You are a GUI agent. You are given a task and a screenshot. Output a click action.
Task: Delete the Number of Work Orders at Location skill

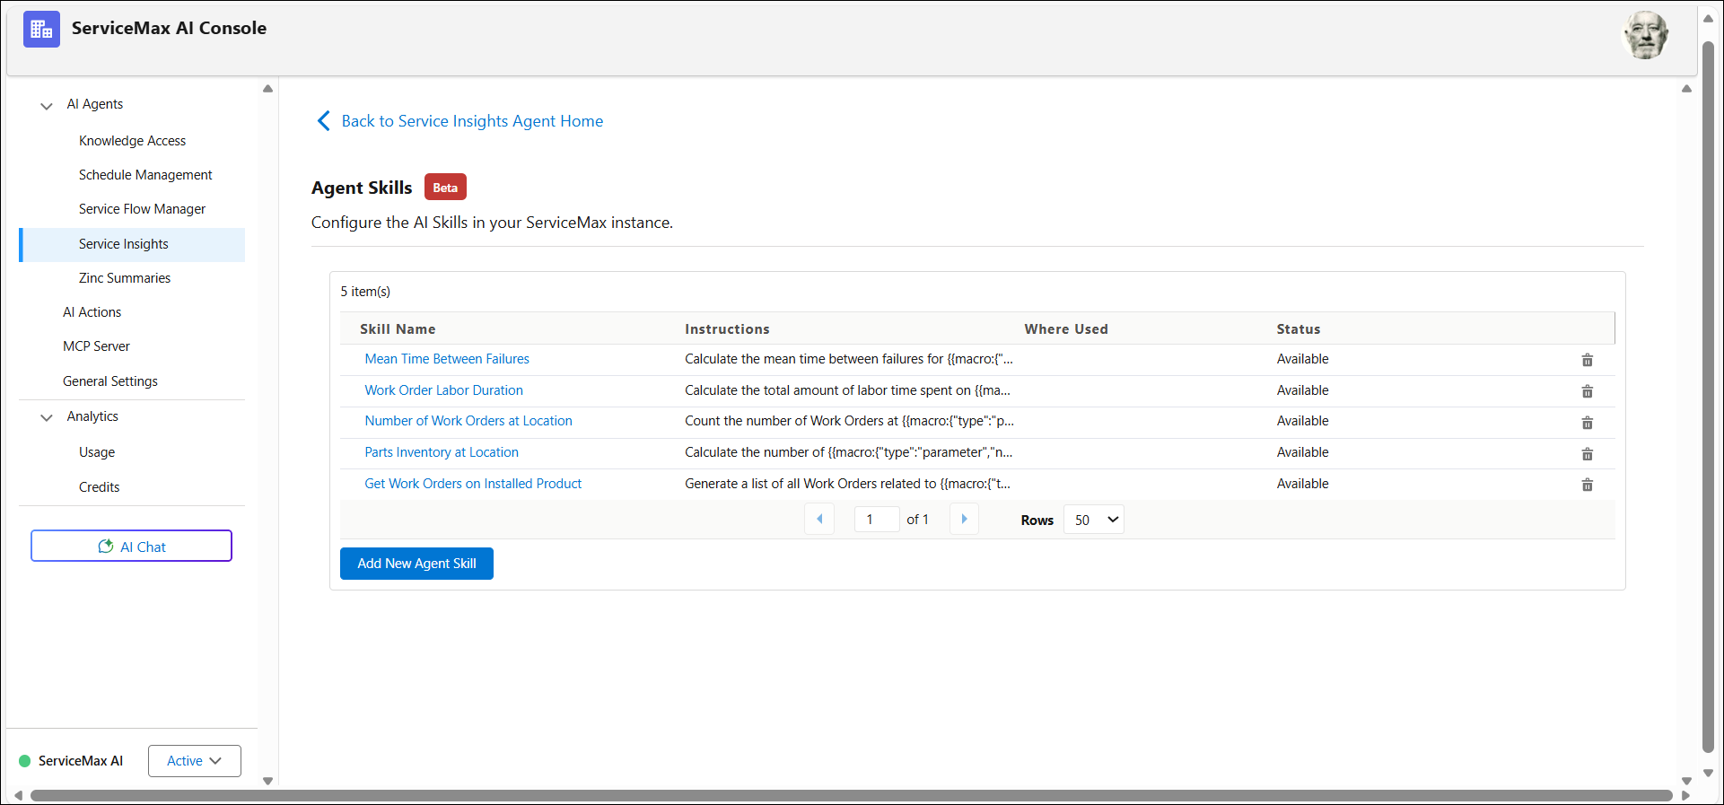pos(1587,422)
